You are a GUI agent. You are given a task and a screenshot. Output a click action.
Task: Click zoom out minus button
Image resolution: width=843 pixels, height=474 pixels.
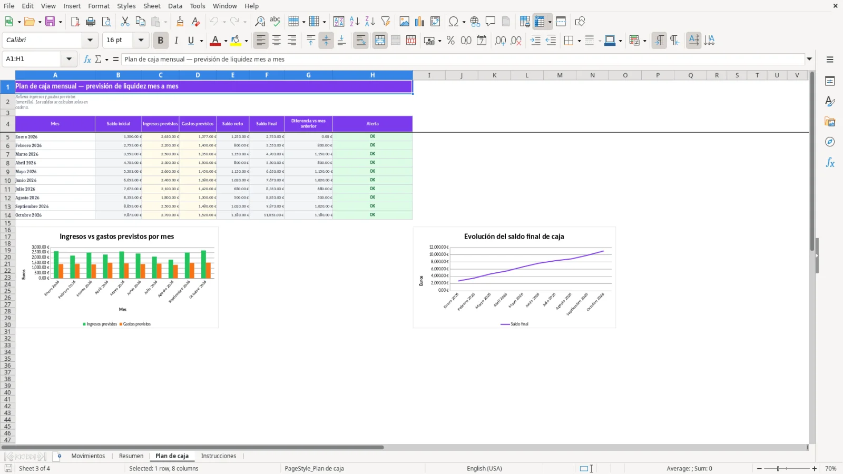point(759,469)
